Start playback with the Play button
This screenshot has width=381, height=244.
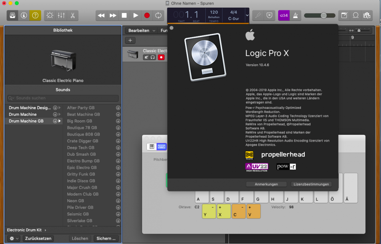click(136, 16)
